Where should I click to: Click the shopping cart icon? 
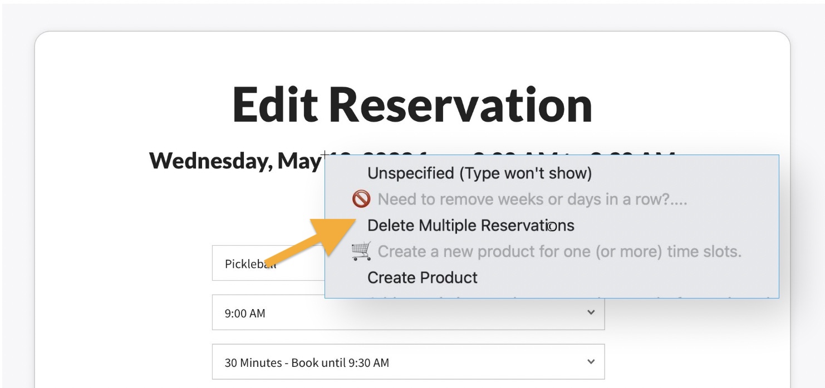coord(361,251)
